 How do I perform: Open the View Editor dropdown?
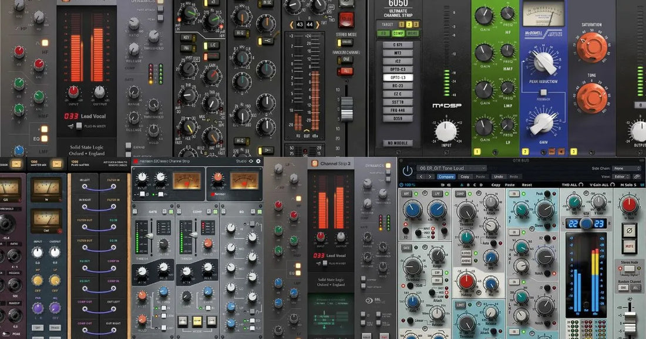click(x=621, y=177)
